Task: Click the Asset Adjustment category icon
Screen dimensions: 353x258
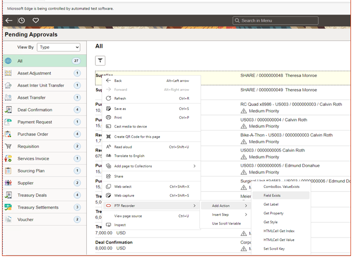Action: 8,73
